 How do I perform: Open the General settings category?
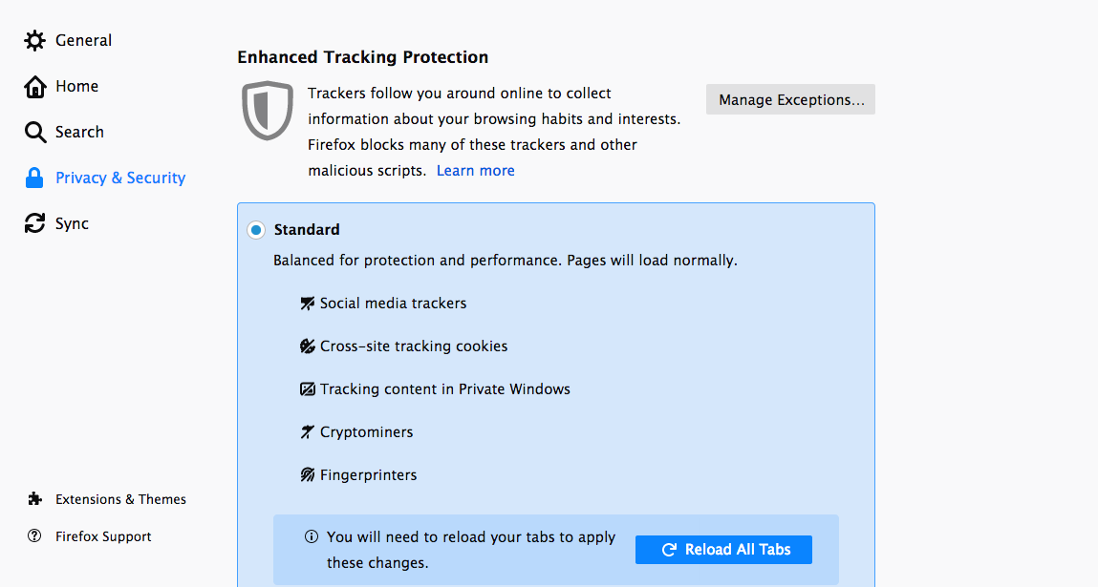pyautogui.click(x=83, y=40)
